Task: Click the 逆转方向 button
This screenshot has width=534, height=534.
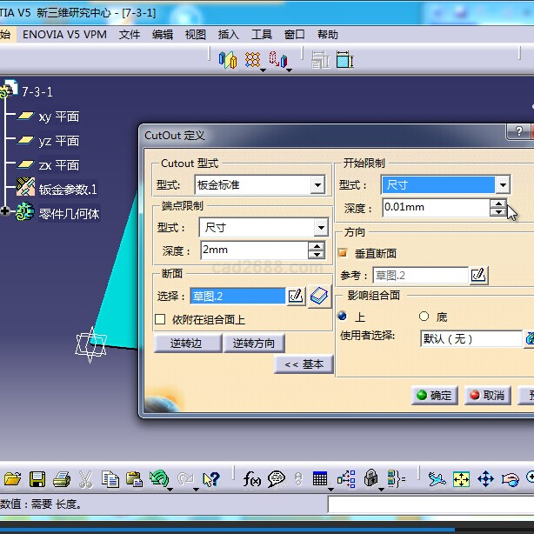Action: click(253, 344)
